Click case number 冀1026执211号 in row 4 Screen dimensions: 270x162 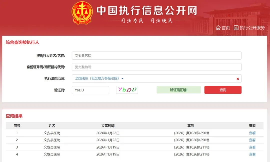(198, 154)
